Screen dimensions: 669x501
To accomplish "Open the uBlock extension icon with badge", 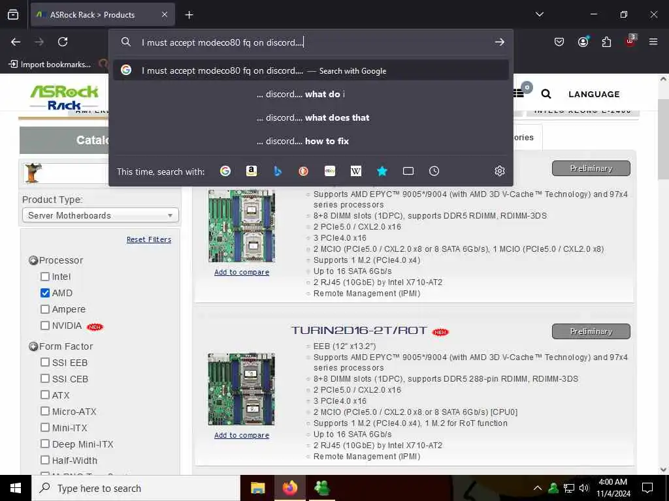I will pyautogui.click(x=630, y=41).
